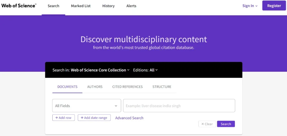
Task: Open the History page
Action: click(x=108, y=6)
